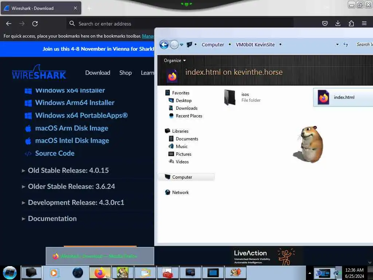This screenshot has width=373, height=280.
Task: Click the Wireshark logo
Action: (39, 72)
